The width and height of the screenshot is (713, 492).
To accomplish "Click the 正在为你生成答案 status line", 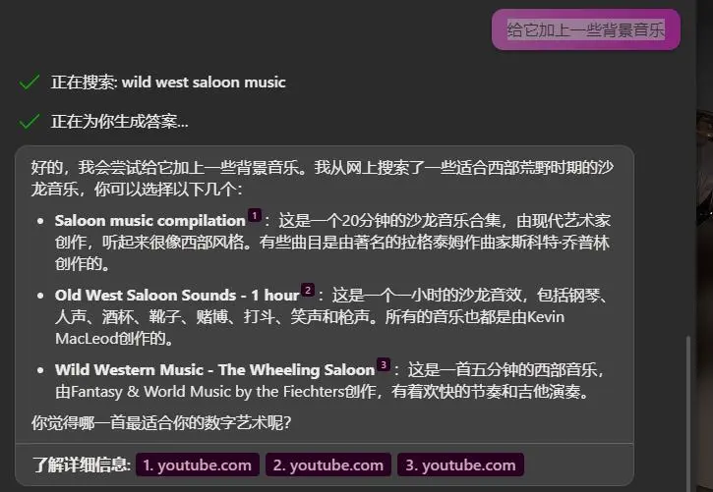I will [120, 122].
